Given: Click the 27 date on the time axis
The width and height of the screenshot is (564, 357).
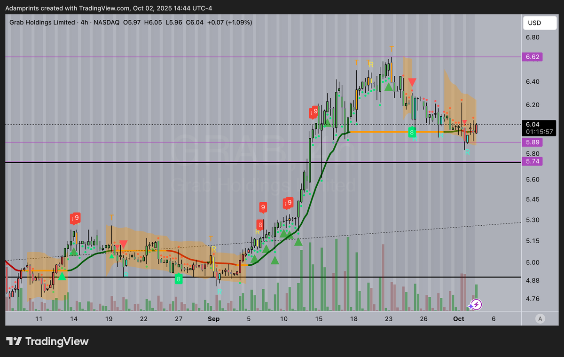Looking at the screenshot, I should (179, 319).
